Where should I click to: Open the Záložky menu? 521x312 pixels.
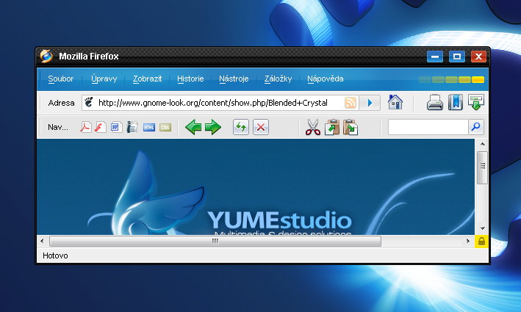tap(278, 79)
